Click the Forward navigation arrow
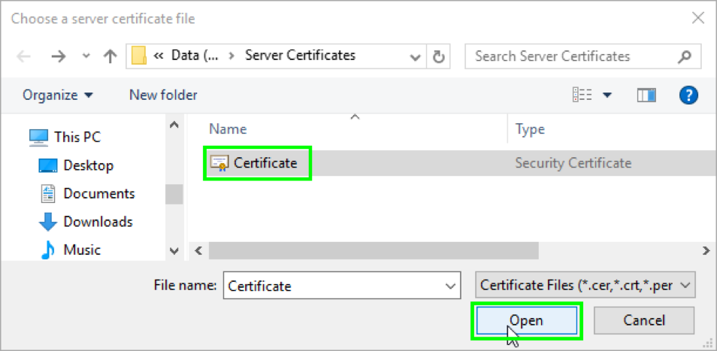The height and width of the screenshot is (351, 717). 59,56
